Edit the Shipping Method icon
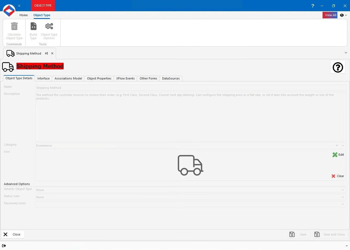 338,155
